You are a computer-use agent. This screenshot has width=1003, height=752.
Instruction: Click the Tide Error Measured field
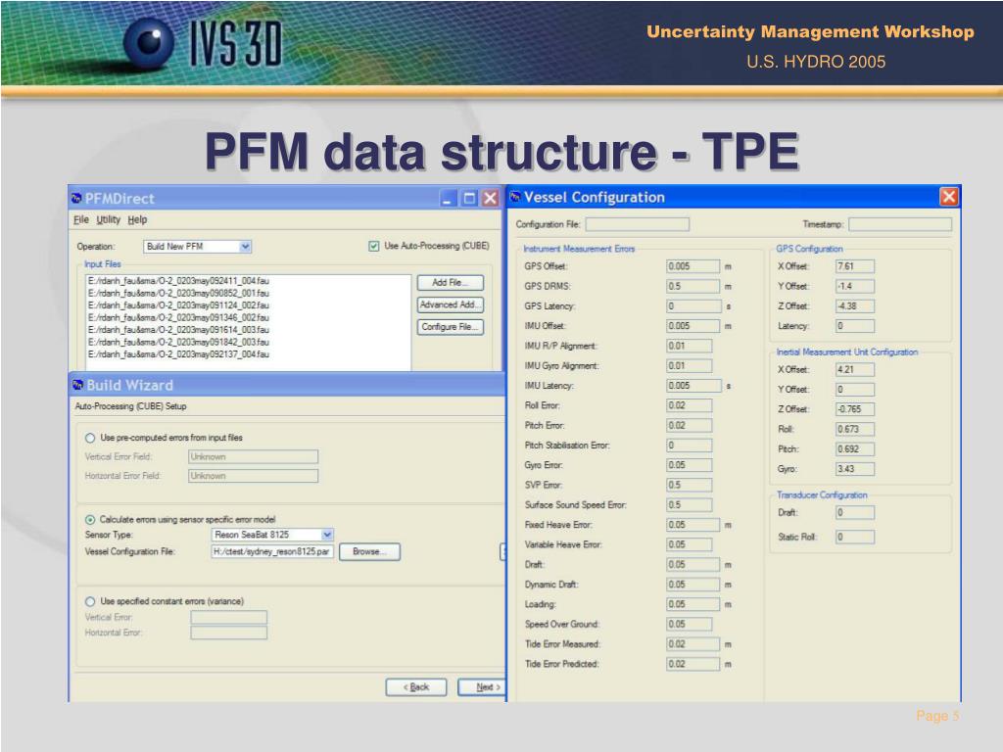pyautogui.click(x=693, y=644)
